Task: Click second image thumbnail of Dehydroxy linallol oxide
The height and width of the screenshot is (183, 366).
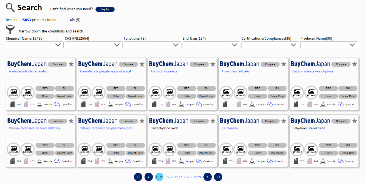Action: [311, 149]
